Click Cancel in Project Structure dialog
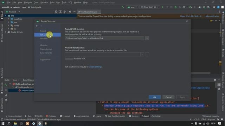Image resolution: width=225 pixels, height=126 pixels. click(168, 97)
